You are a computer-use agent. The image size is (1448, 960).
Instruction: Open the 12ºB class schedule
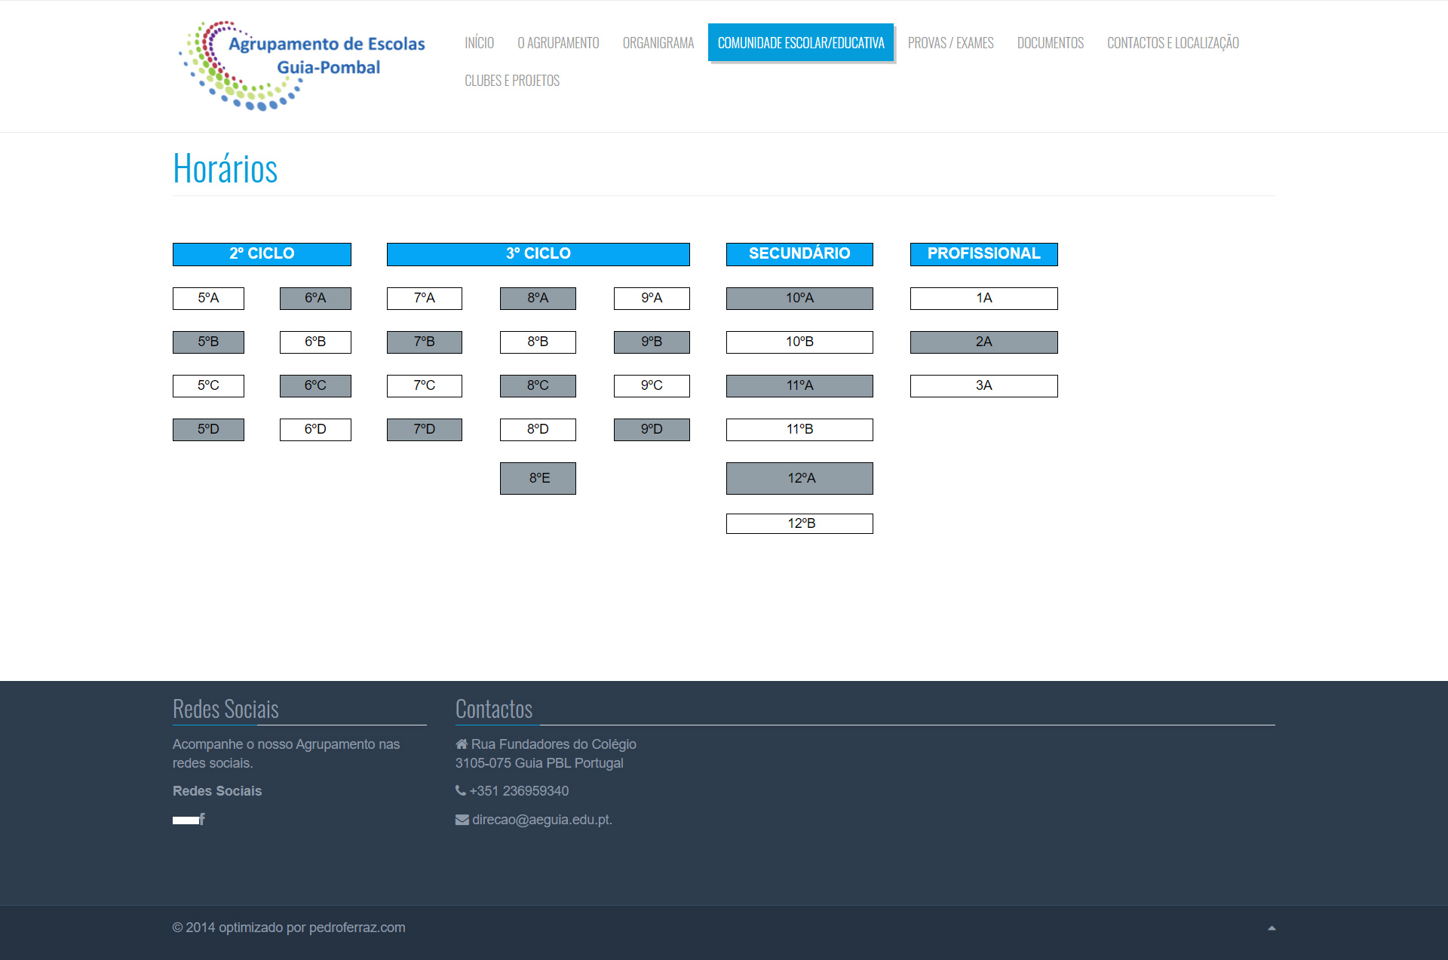[799, 523]
